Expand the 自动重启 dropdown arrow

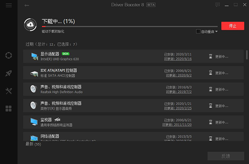point(216,31)
